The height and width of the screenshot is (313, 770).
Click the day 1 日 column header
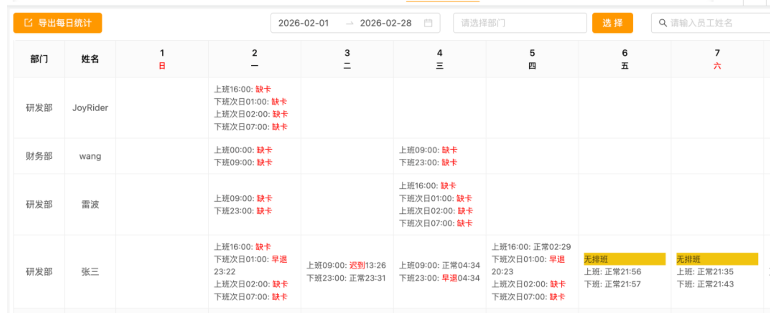click(x=162, y=59)
